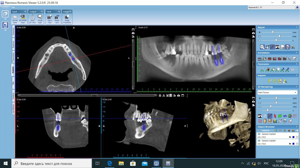Collapse the Object Browser panel
The image size is (300, 168).
297,127
